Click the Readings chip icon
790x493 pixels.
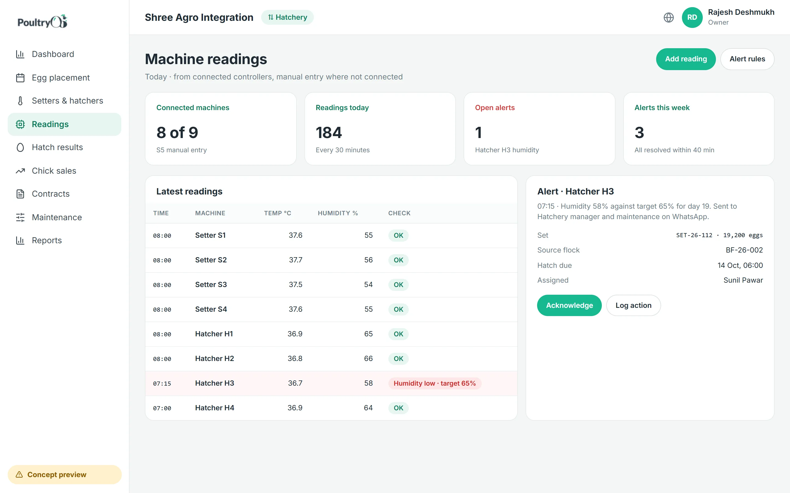pos(20,124)
